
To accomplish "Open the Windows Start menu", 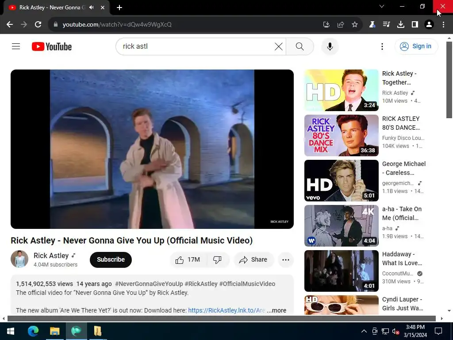I will pyautogui.click(x=11, y=331).
